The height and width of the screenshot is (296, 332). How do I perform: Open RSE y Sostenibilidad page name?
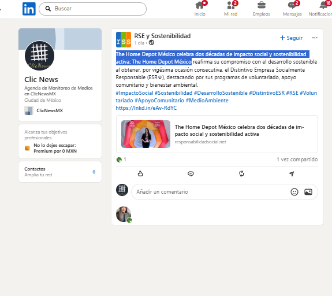162,36
